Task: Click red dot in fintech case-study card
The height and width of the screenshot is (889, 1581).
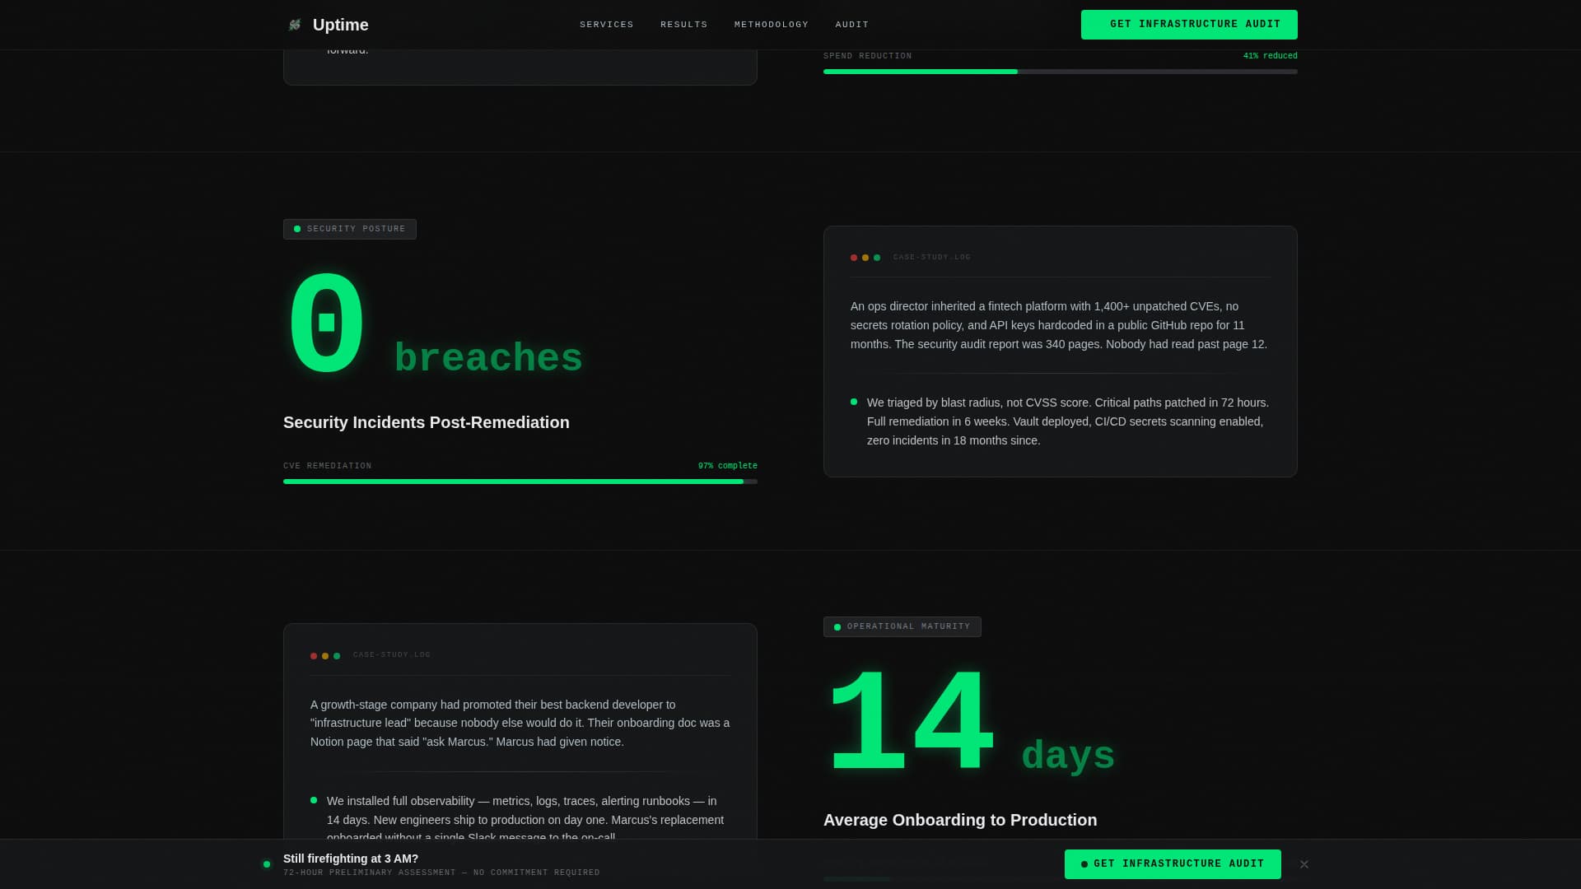Action: [x=854, y=258]
